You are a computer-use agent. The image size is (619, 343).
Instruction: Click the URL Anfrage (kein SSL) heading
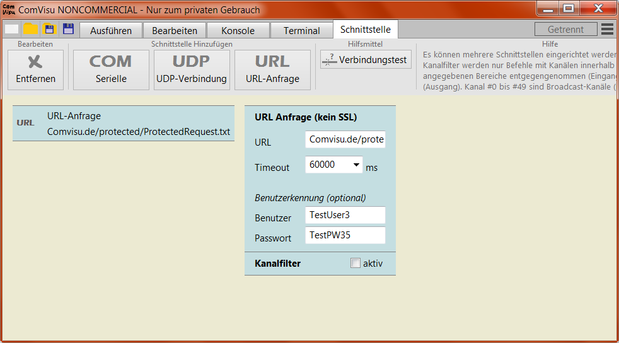point(306,117)
